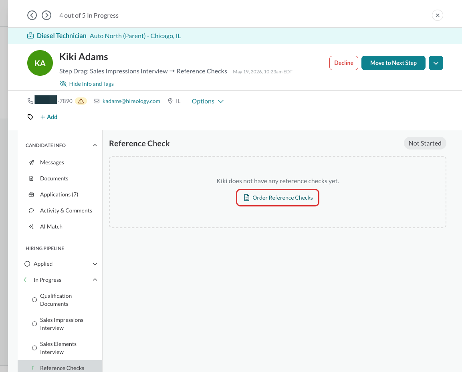This screenshot has width=462, height=372.
Task: Click the In Progress status indicator
Action: tap(26, 280)
